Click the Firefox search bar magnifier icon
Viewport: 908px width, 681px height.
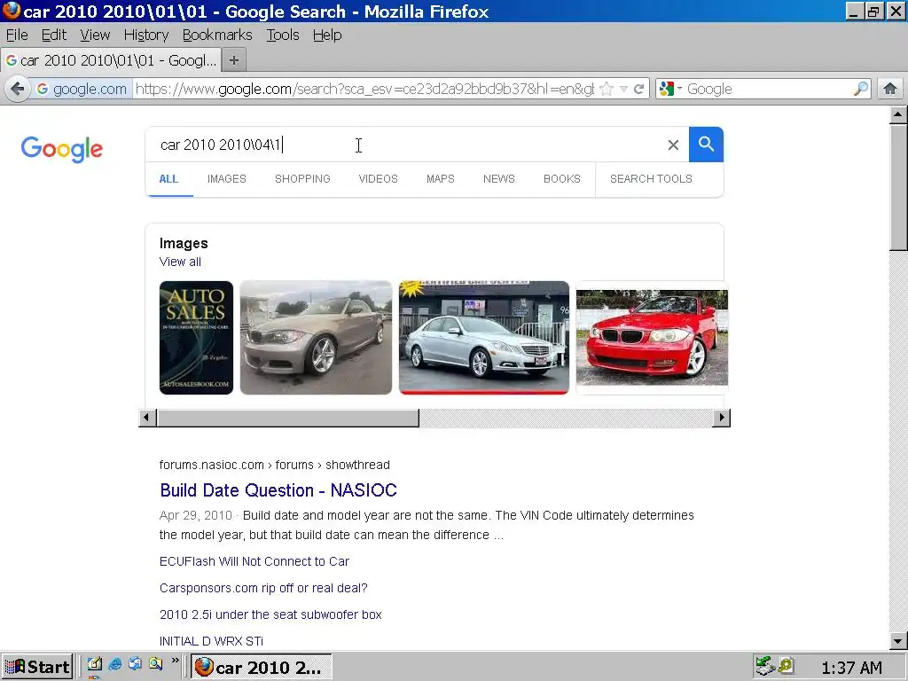coord(861,89)
